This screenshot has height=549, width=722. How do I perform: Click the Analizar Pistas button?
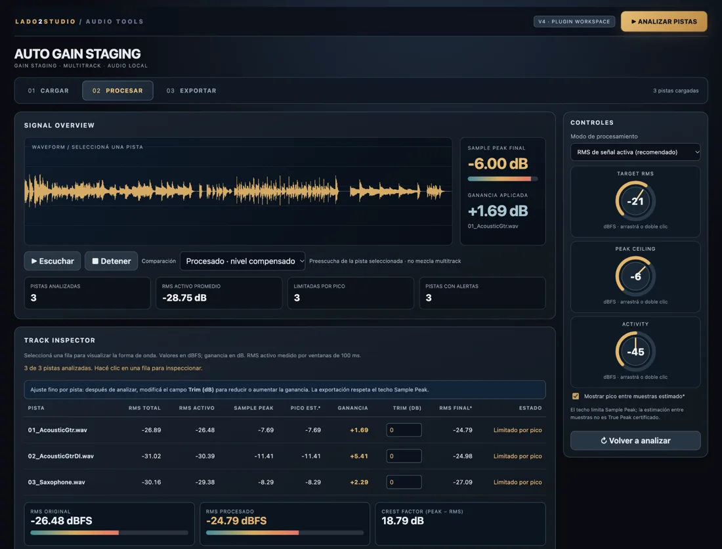[664, 22]
